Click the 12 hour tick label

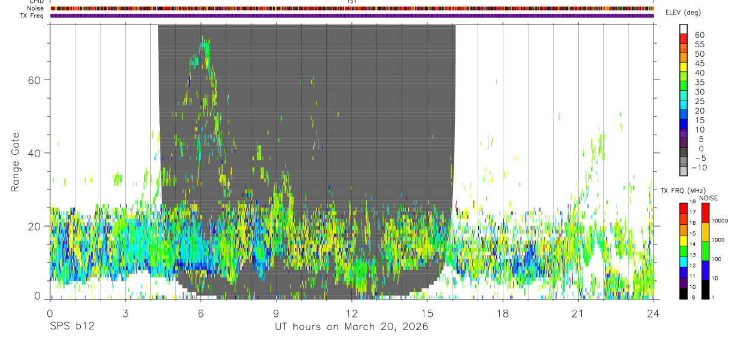point(352,313)
